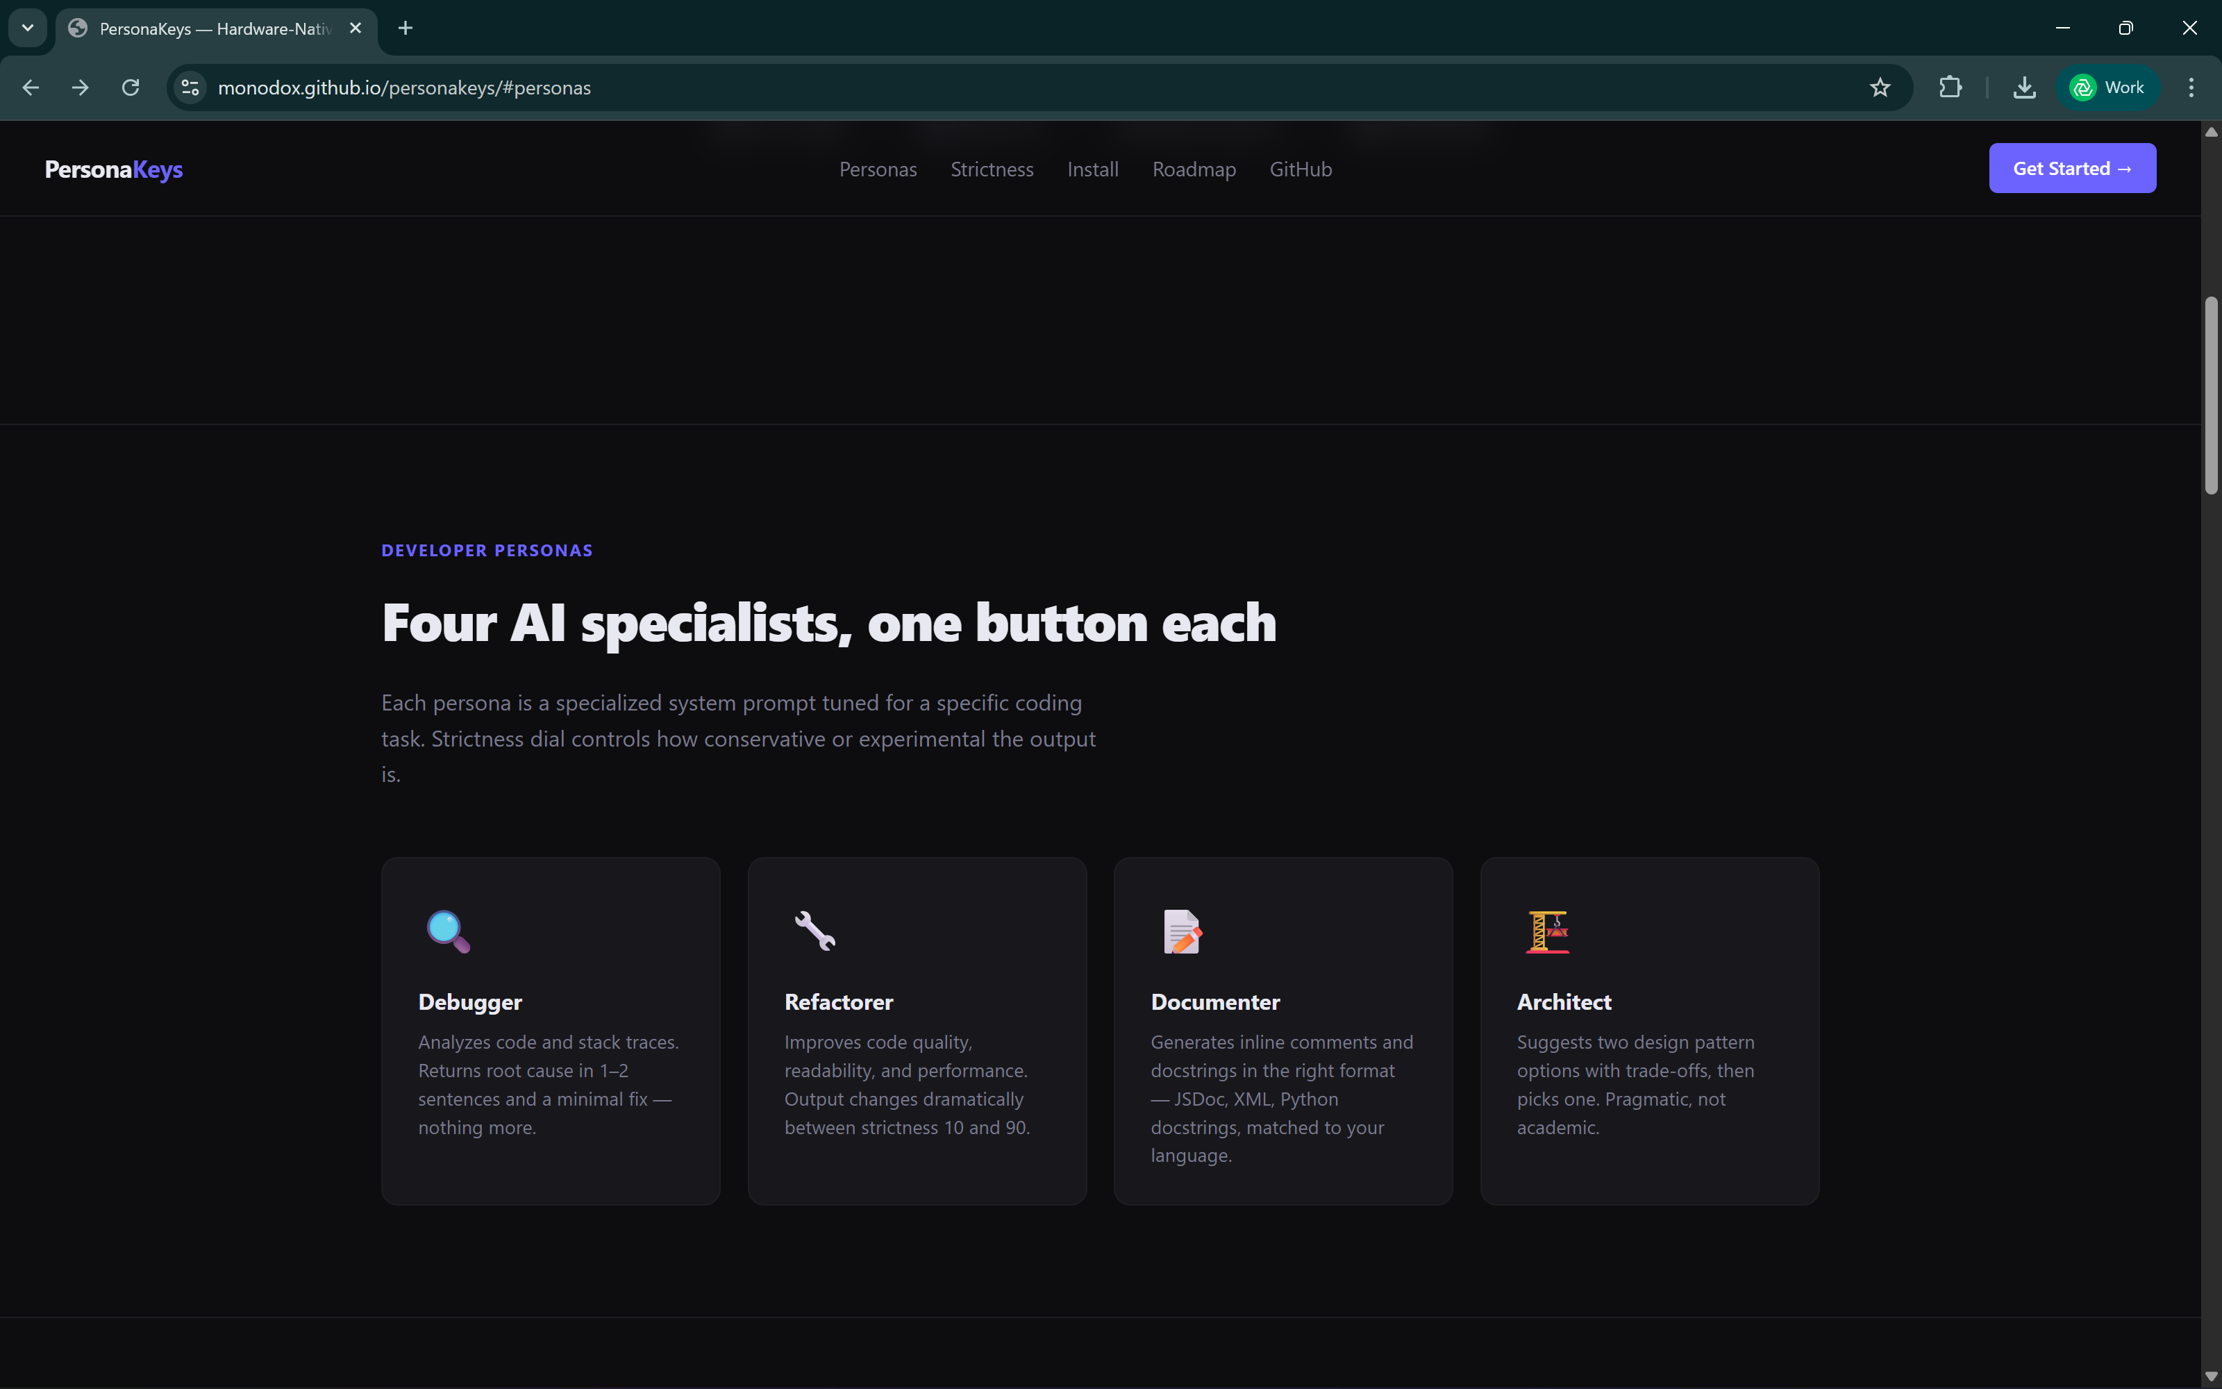Image resolution: width=2222 pixels, height=1389 pixels.
Task: Open the Chrome three-dot menu
Action: [x=2191, y=88]
